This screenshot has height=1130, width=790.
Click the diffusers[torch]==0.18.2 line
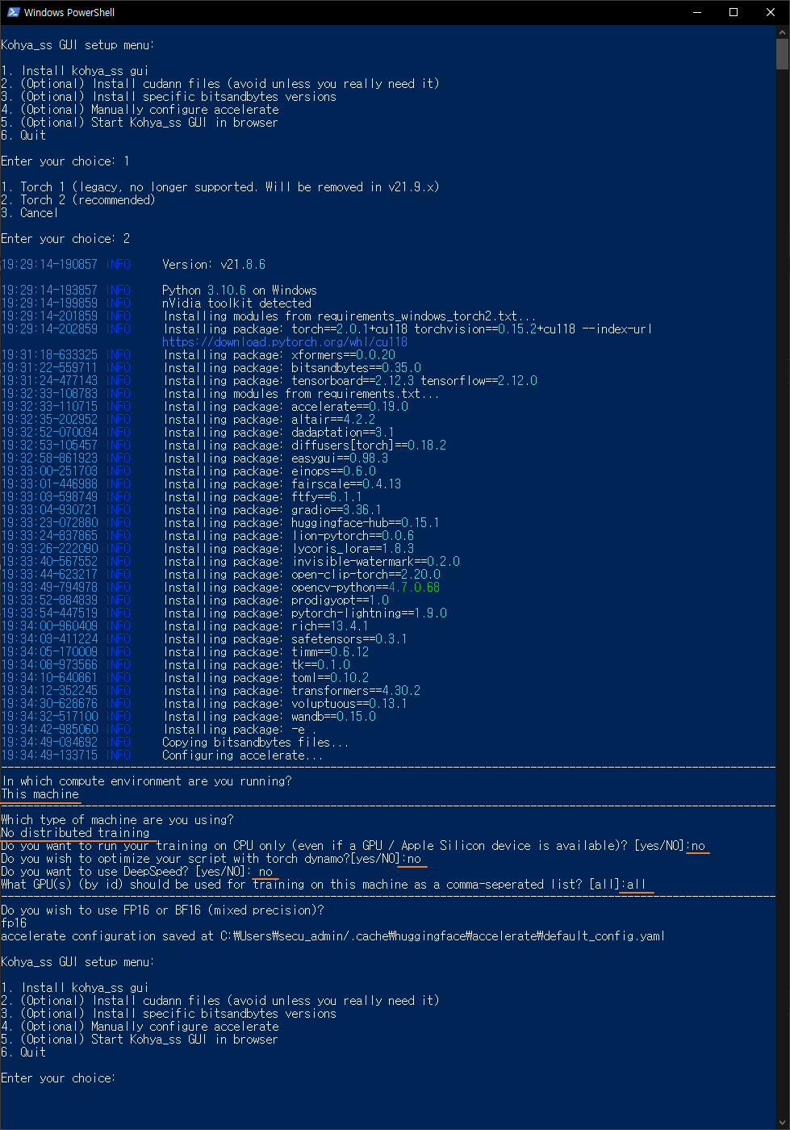tap(304, 446)
